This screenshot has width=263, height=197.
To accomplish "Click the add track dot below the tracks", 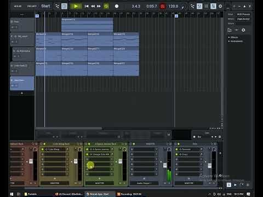I will (x=22, y=93).
